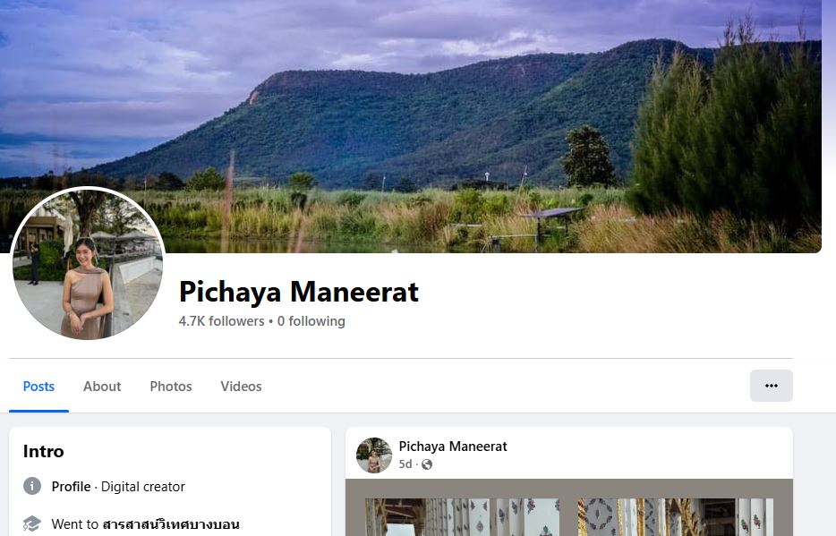This screenshot has width=836, height=536.
Task: Click the info icon beside Profile
Action: (32, 486)
